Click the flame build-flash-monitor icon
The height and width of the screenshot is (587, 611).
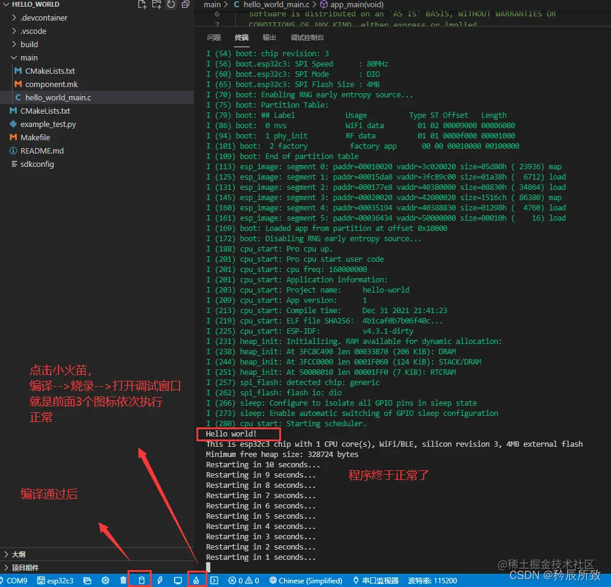point(196,580)
